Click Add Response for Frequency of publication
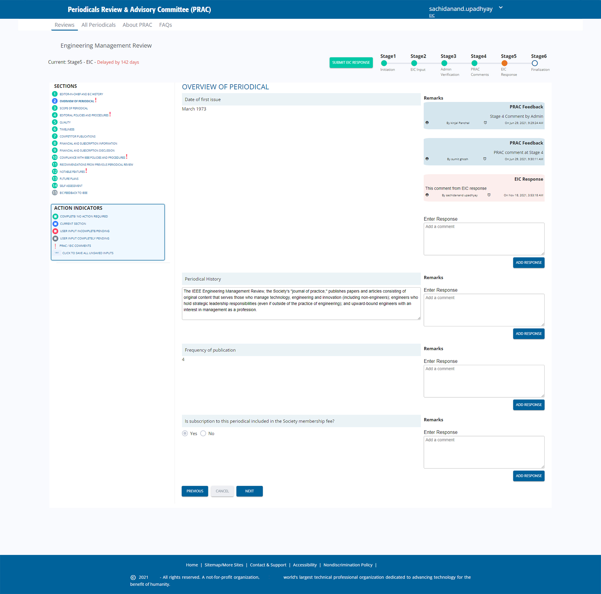The image size is (601, 594). [529, 405]
